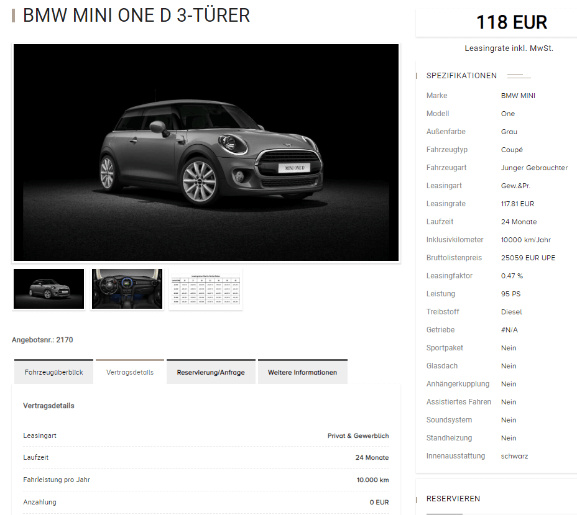Click the 25059 EUR UPE list price
The width and height of the screenshot is (577, 515).
point(528,258)
